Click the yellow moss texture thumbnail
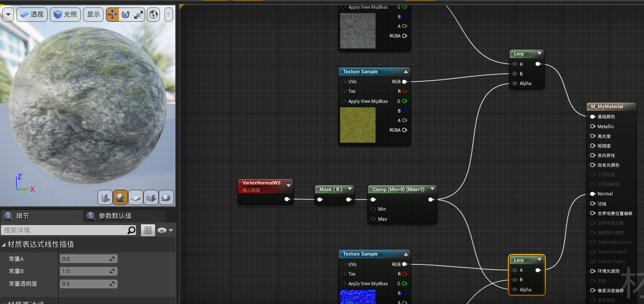The height and width of the screenshot is (304, 644). click(x=358, y=125)
